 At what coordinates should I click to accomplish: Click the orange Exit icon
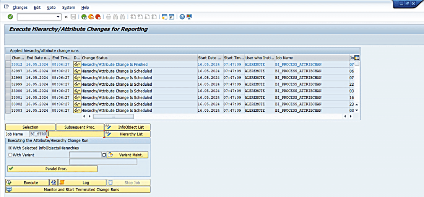[x=91, y=17]
